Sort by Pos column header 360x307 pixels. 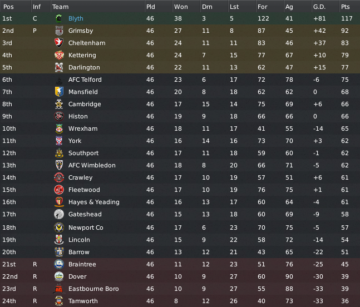[x=8, y=7]
